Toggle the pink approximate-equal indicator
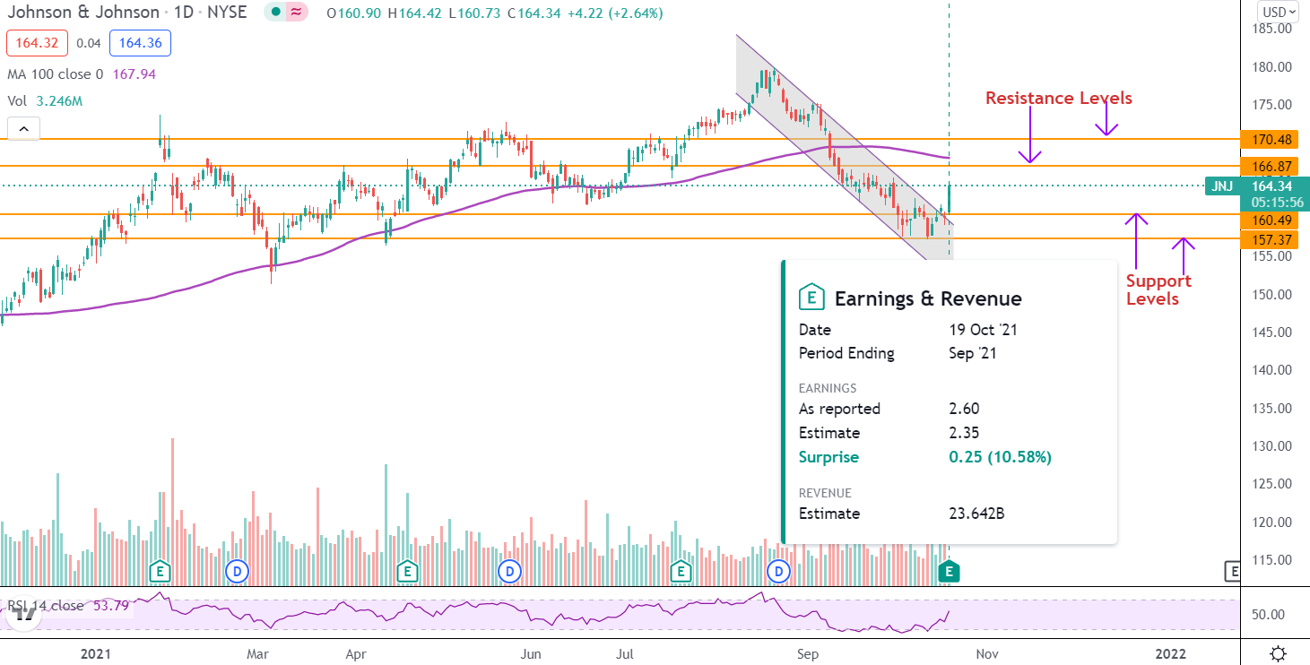Viewport: 1310px width, 665px height. tap(295, 13)
